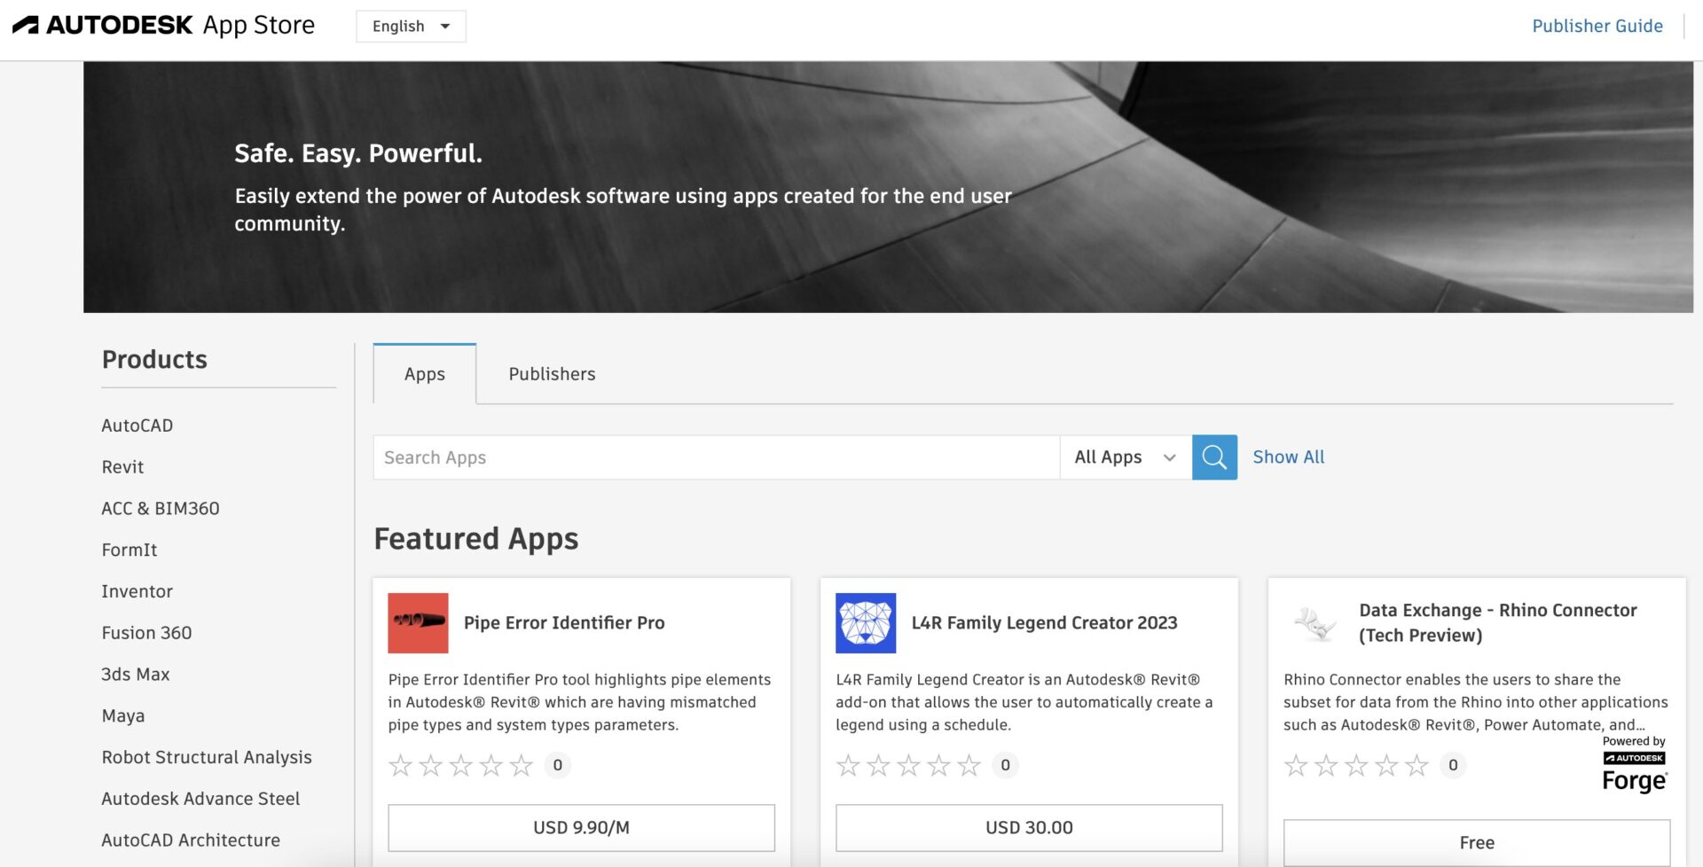Image resolution: width=1703 pixels, height=867 pixels.
Task: Click the L4R Family Legend Creator description
Action: tap(1024, 702)
